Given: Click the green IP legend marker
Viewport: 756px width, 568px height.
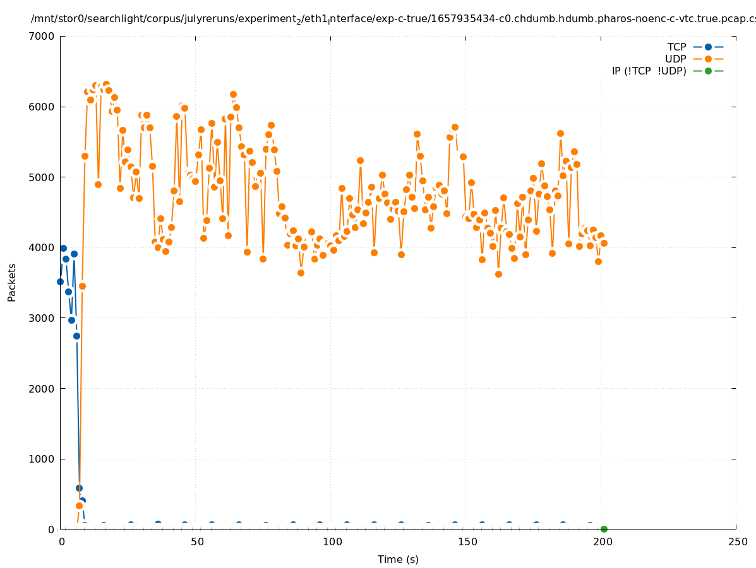Looking at the screenshot, I should 708,71.
